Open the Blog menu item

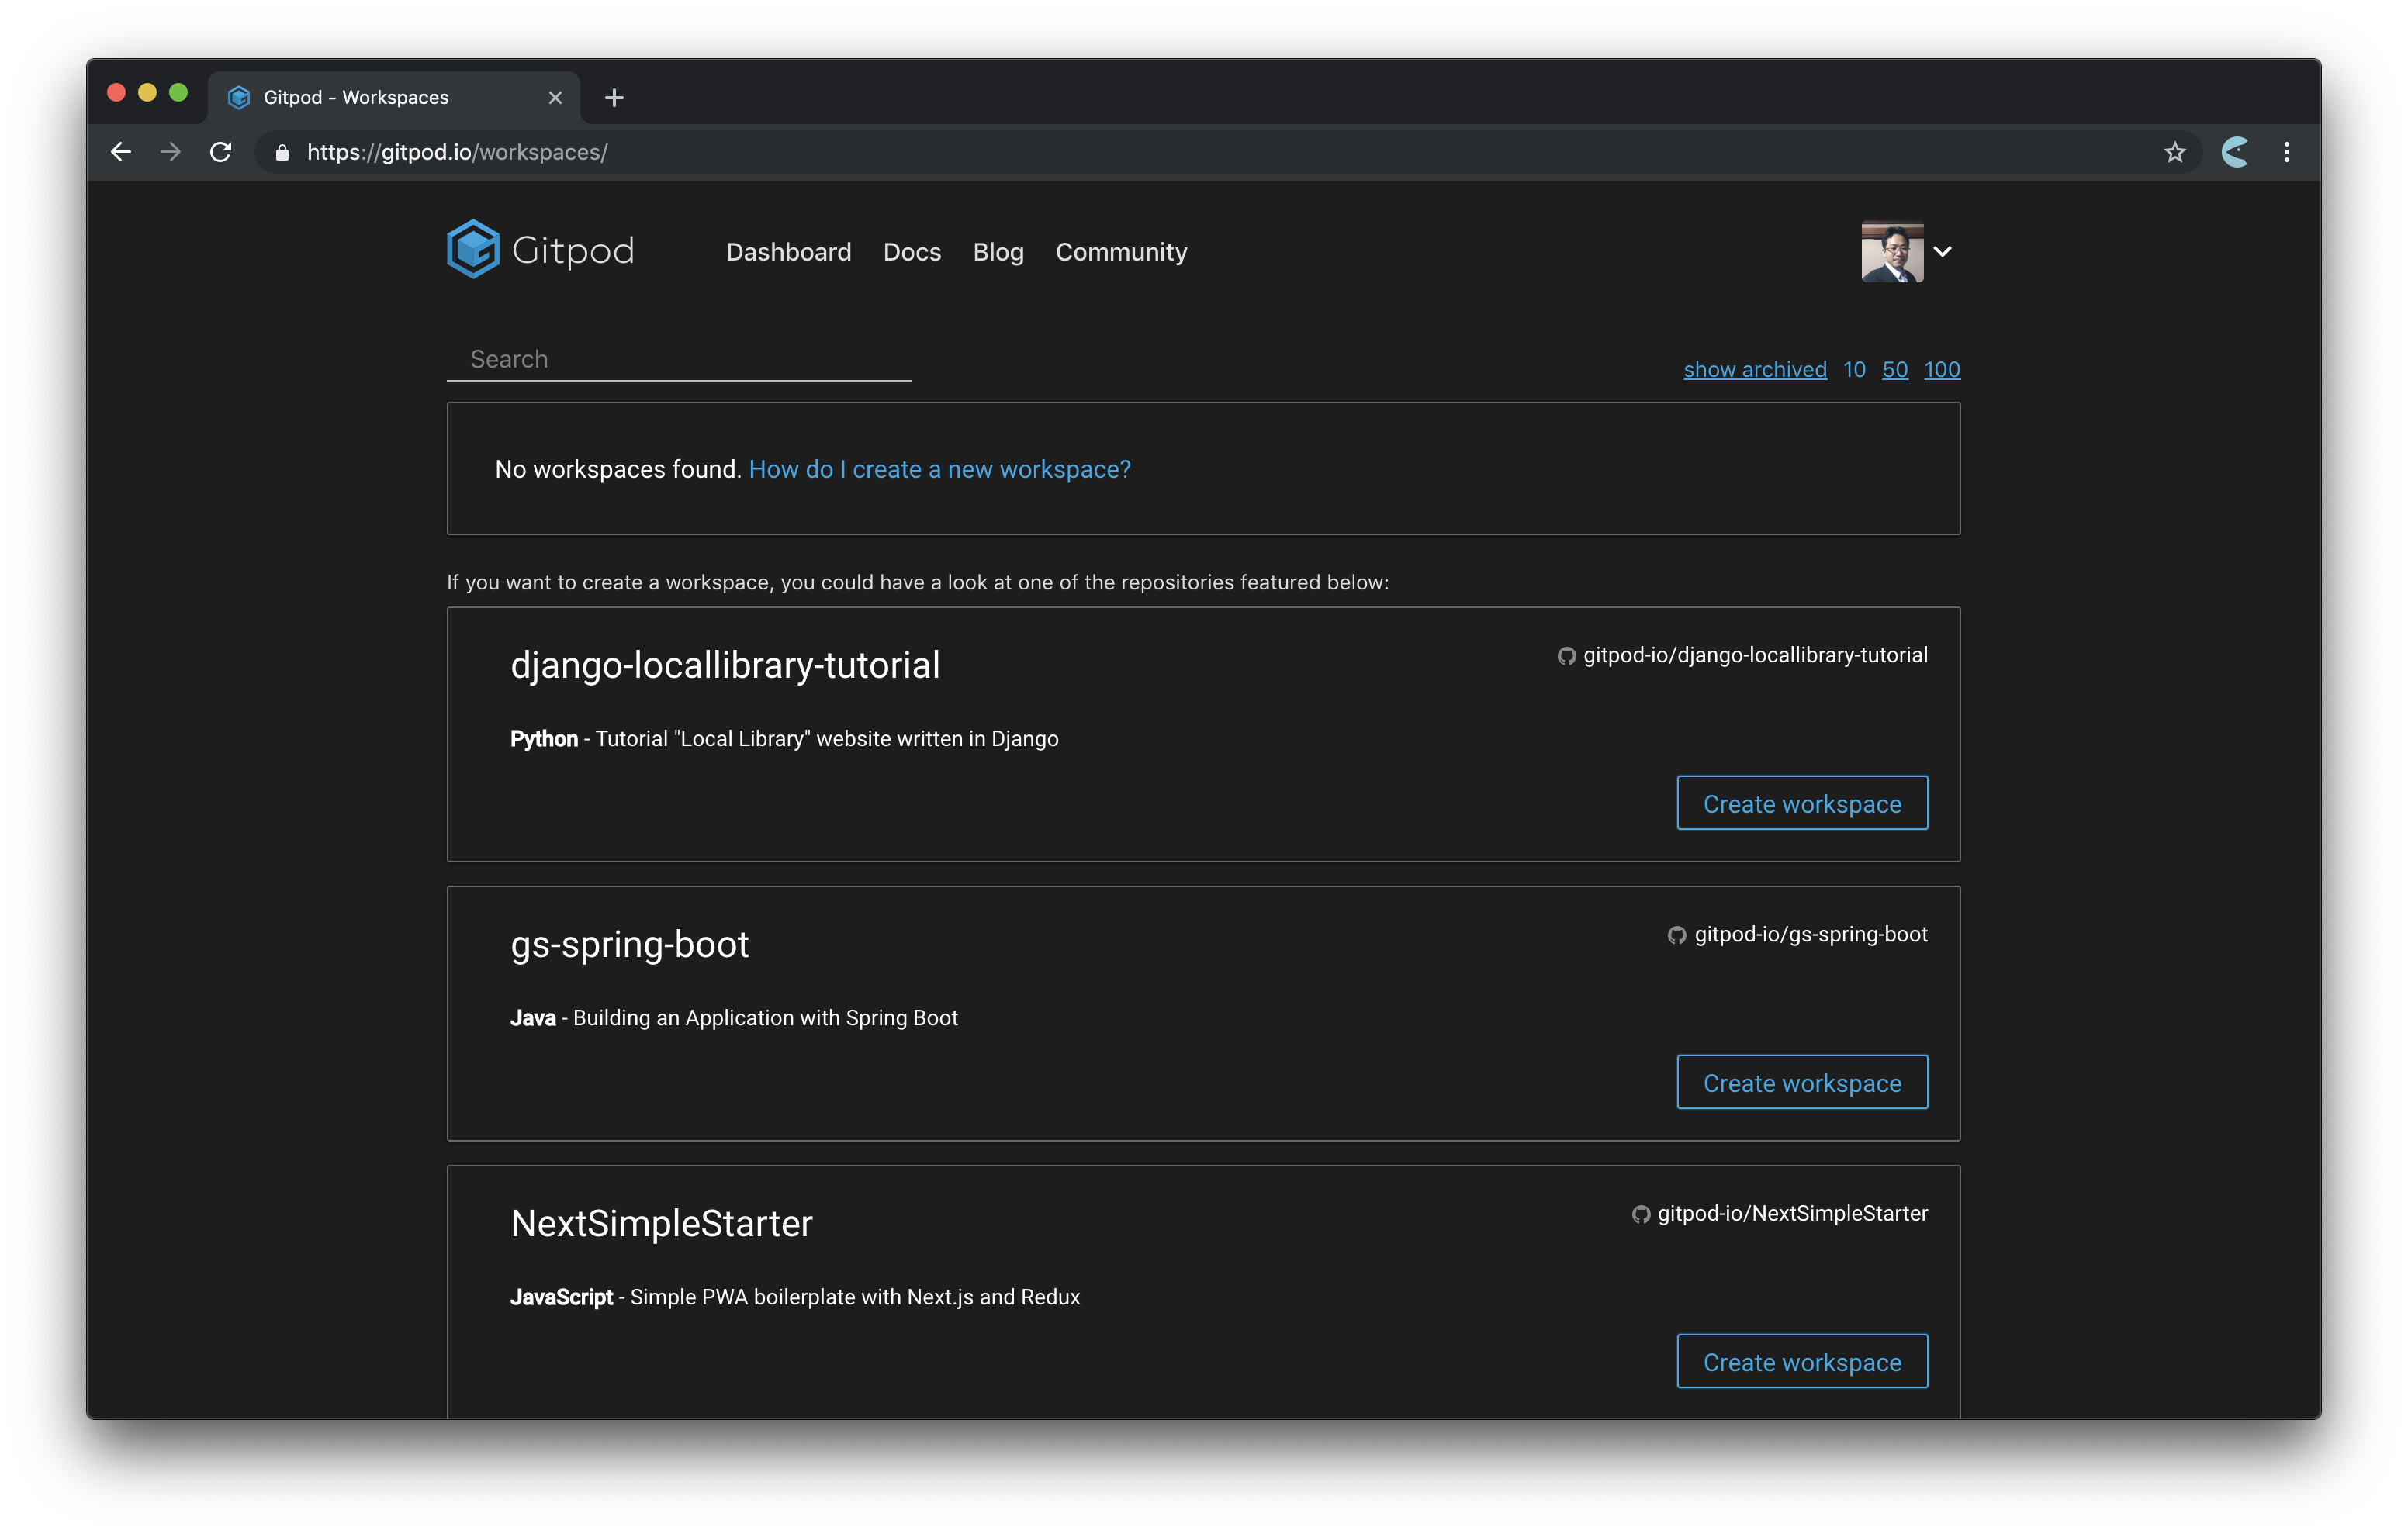[998, 252]
